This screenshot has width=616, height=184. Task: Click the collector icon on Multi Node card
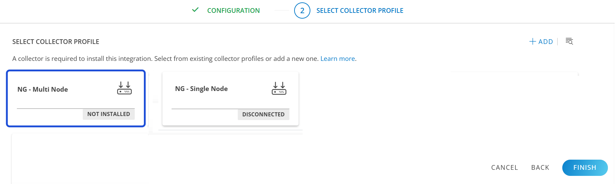(x=124, y=88)
